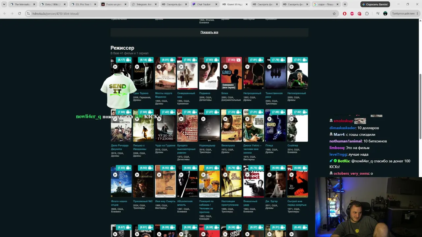Viewport: 422px width, 237px height.
Task: Open a new browser tab with plus icon
Action: point(345,4)
